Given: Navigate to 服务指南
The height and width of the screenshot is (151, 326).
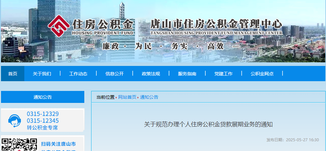Looking at the screenshot, I should 187,74.
